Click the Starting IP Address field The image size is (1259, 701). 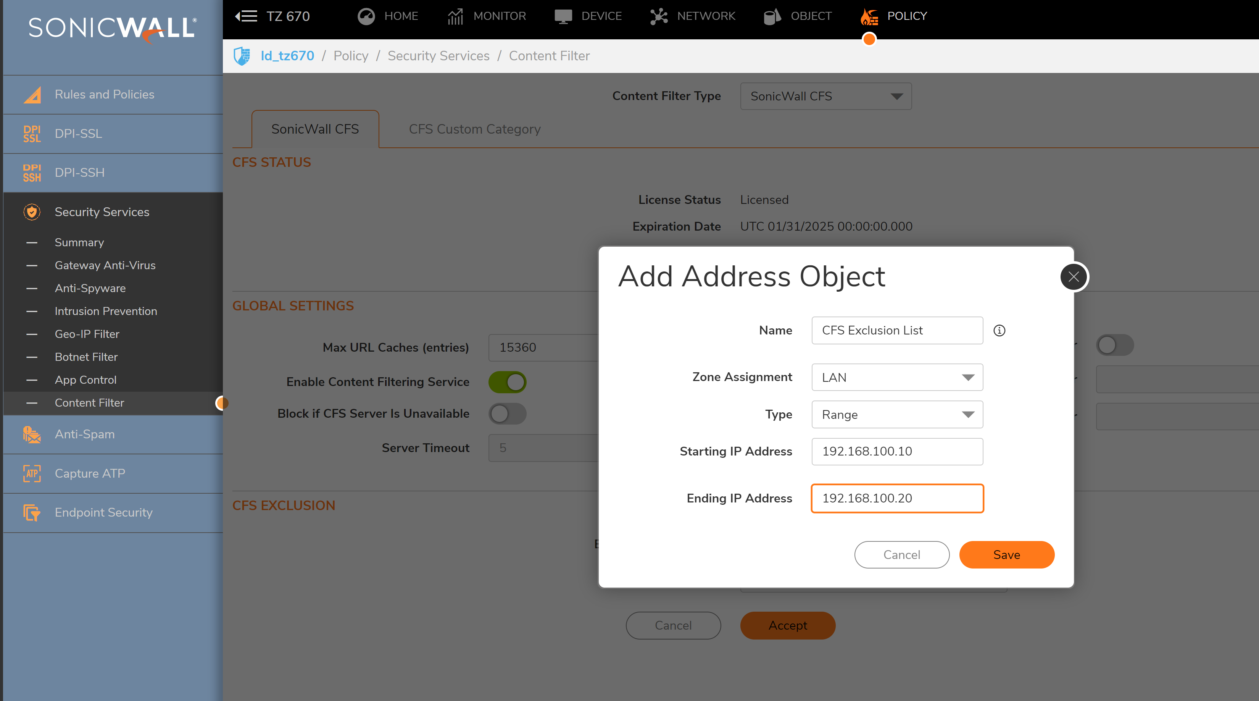tap(897, 451)
